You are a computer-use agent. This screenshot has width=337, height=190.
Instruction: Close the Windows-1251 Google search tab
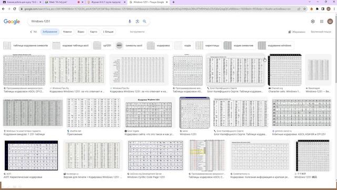point(167,2)
